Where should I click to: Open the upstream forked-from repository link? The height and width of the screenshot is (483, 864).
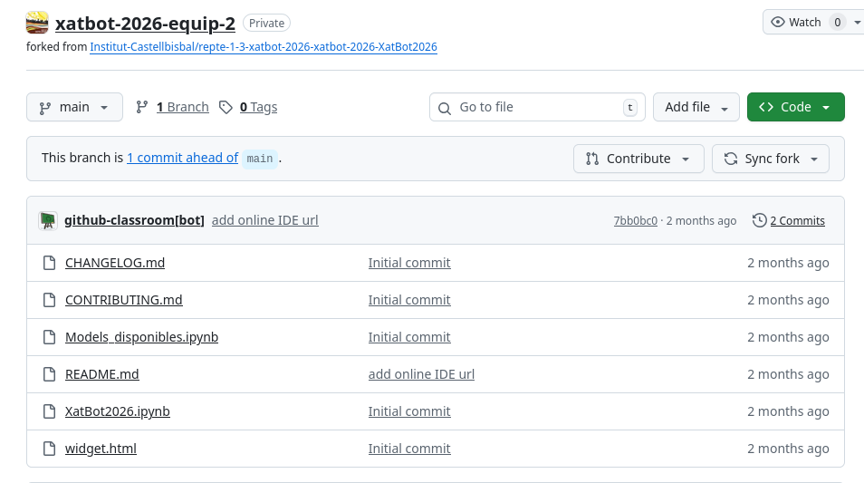[x=264, y=46]
